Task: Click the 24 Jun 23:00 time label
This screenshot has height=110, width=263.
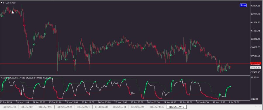Action: (x=39, y=102)
